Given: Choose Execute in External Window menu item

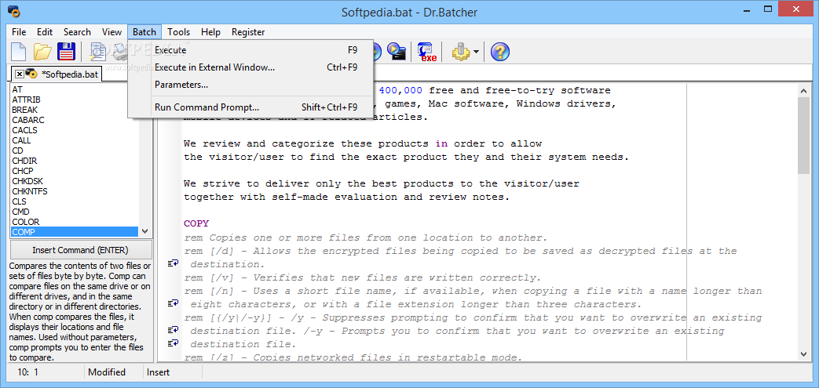Looking at the screenshot, I should tap(251, 67).
